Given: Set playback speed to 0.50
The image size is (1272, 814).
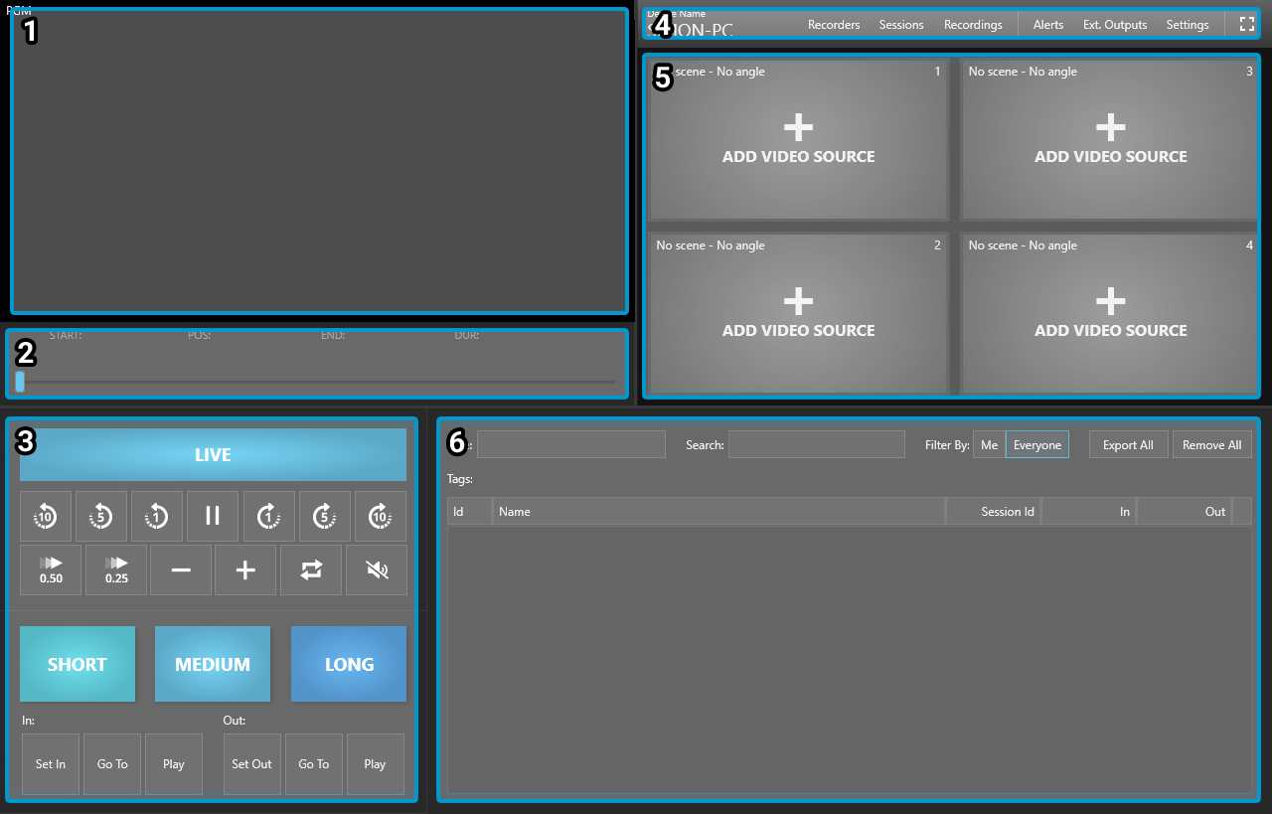Looking at the screenshot, I should coord(51,570).
